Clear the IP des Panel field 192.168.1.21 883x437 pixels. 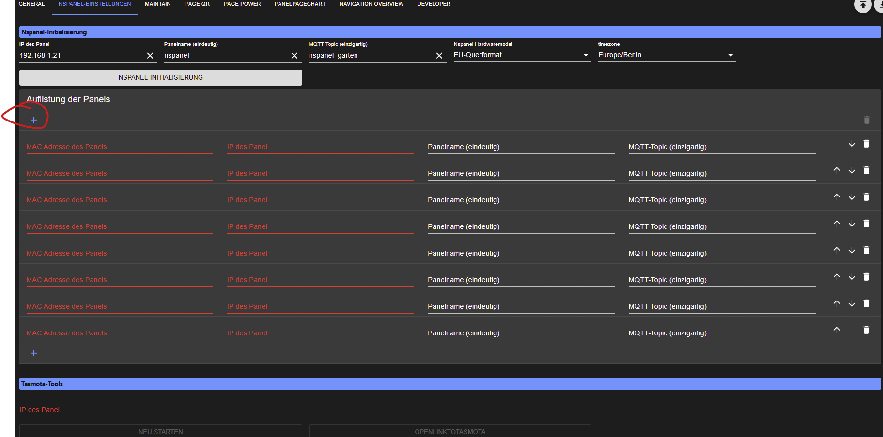150,56
